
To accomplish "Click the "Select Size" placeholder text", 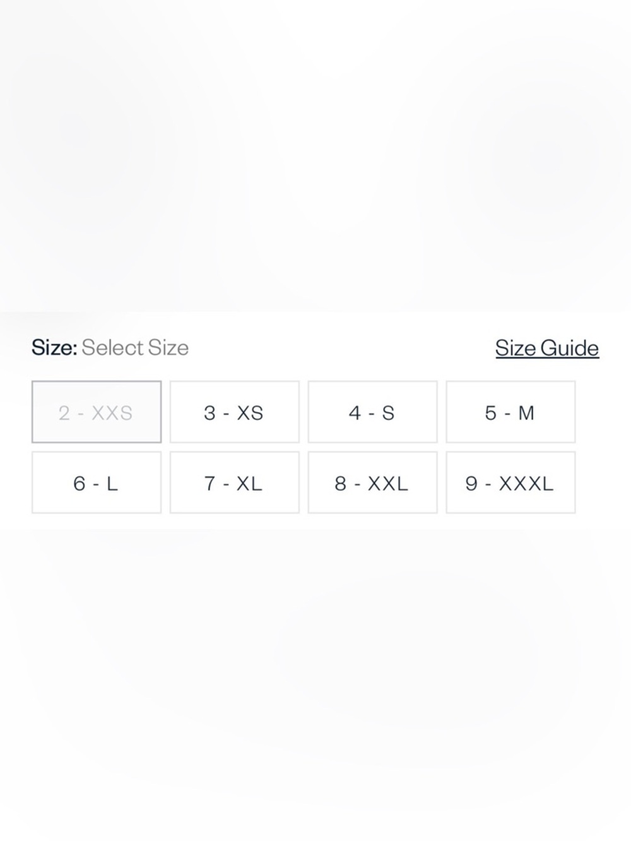I will click(x=135, y=347).
